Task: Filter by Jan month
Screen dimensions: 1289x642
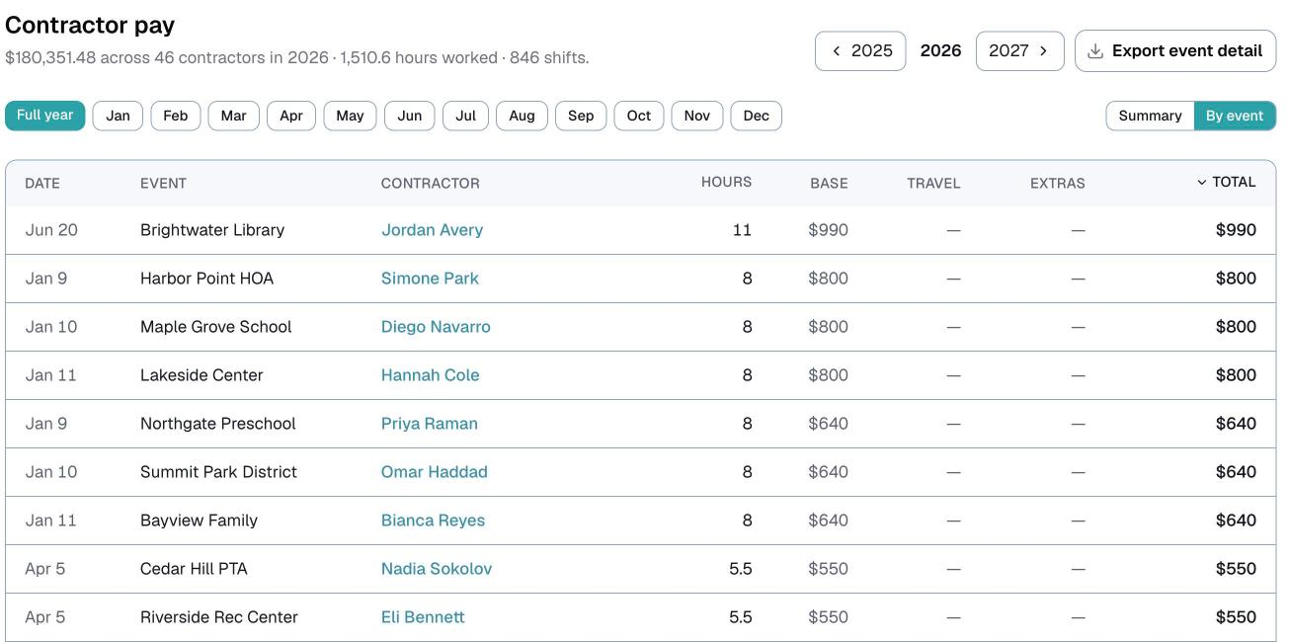Action: point(118,116)
